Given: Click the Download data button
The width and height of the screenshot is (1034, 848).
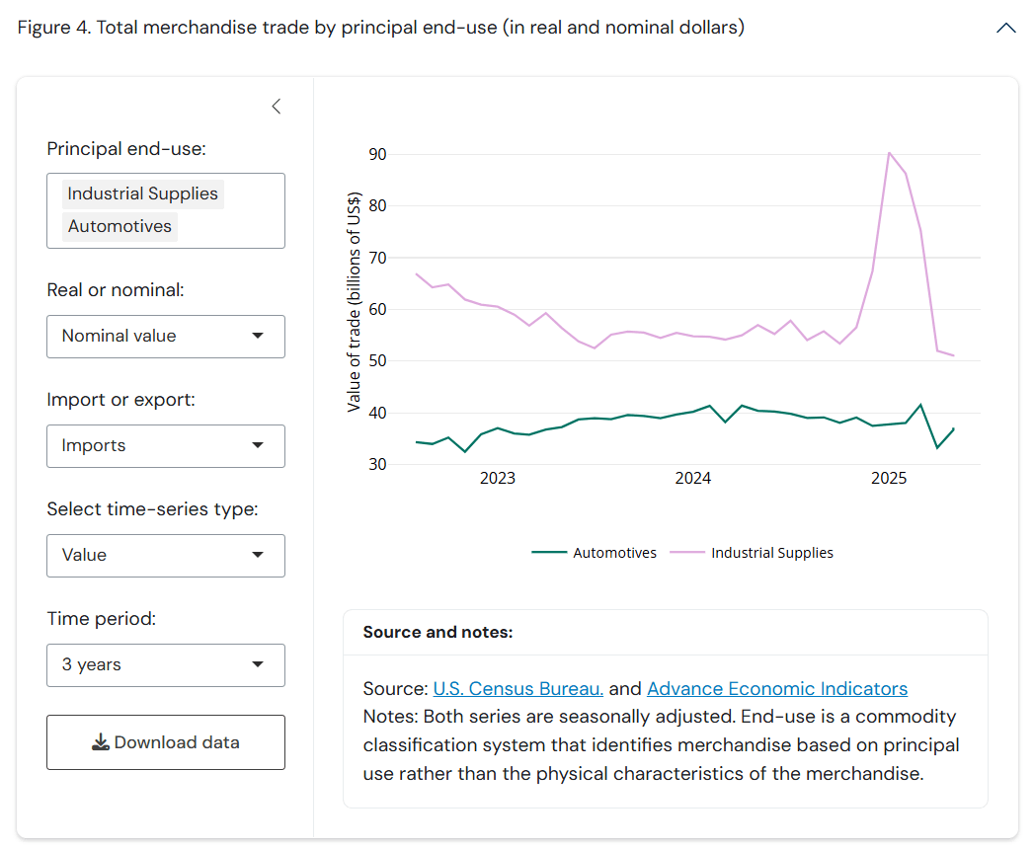Looking at the screenshot, I should click(x=166, y=742).
